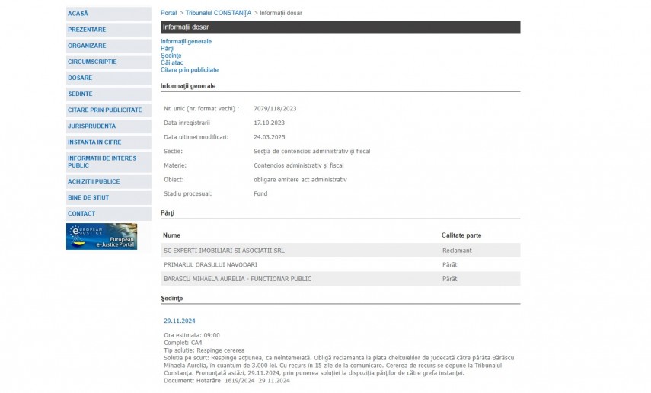This screenshot has height=393, width=651.
Task: Jump to Informații generale anchor link
Action: tap(186, 41)
